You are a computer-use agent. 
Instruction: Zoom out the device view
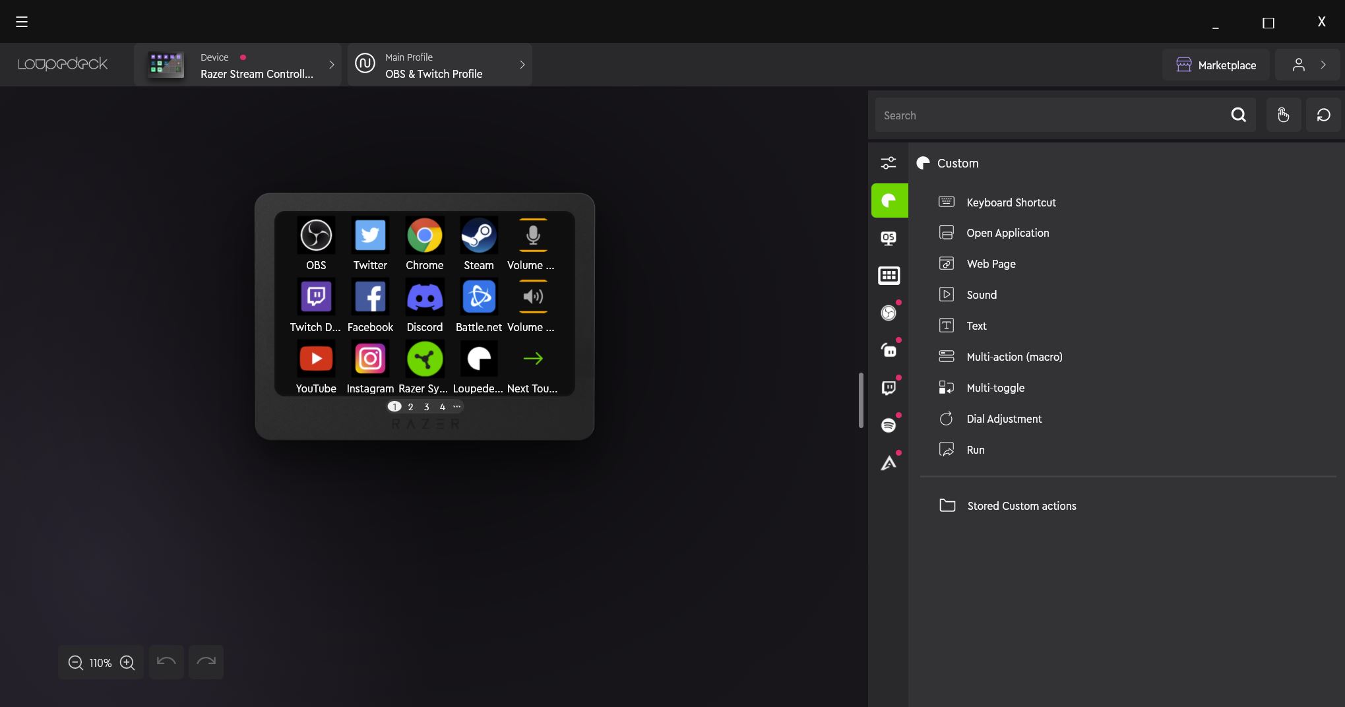tap(76, 663)
